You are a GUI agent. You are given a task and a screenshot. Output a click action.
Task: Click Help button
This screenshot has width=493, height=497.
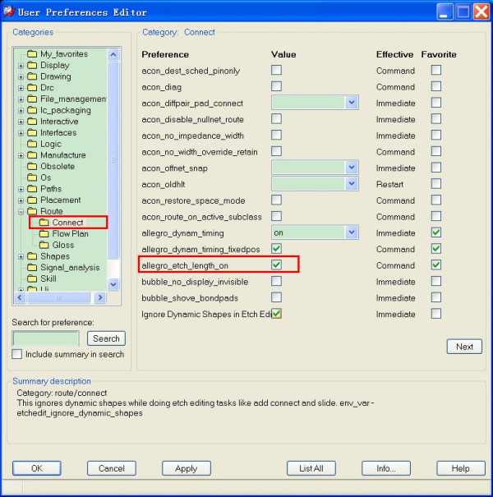[x=461, y=468]
